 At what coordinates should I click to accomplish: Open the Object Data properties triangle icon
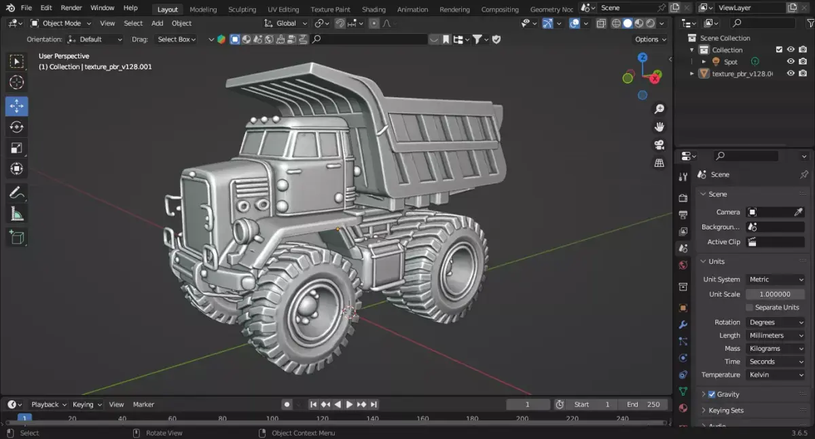[x=683, y=392]
